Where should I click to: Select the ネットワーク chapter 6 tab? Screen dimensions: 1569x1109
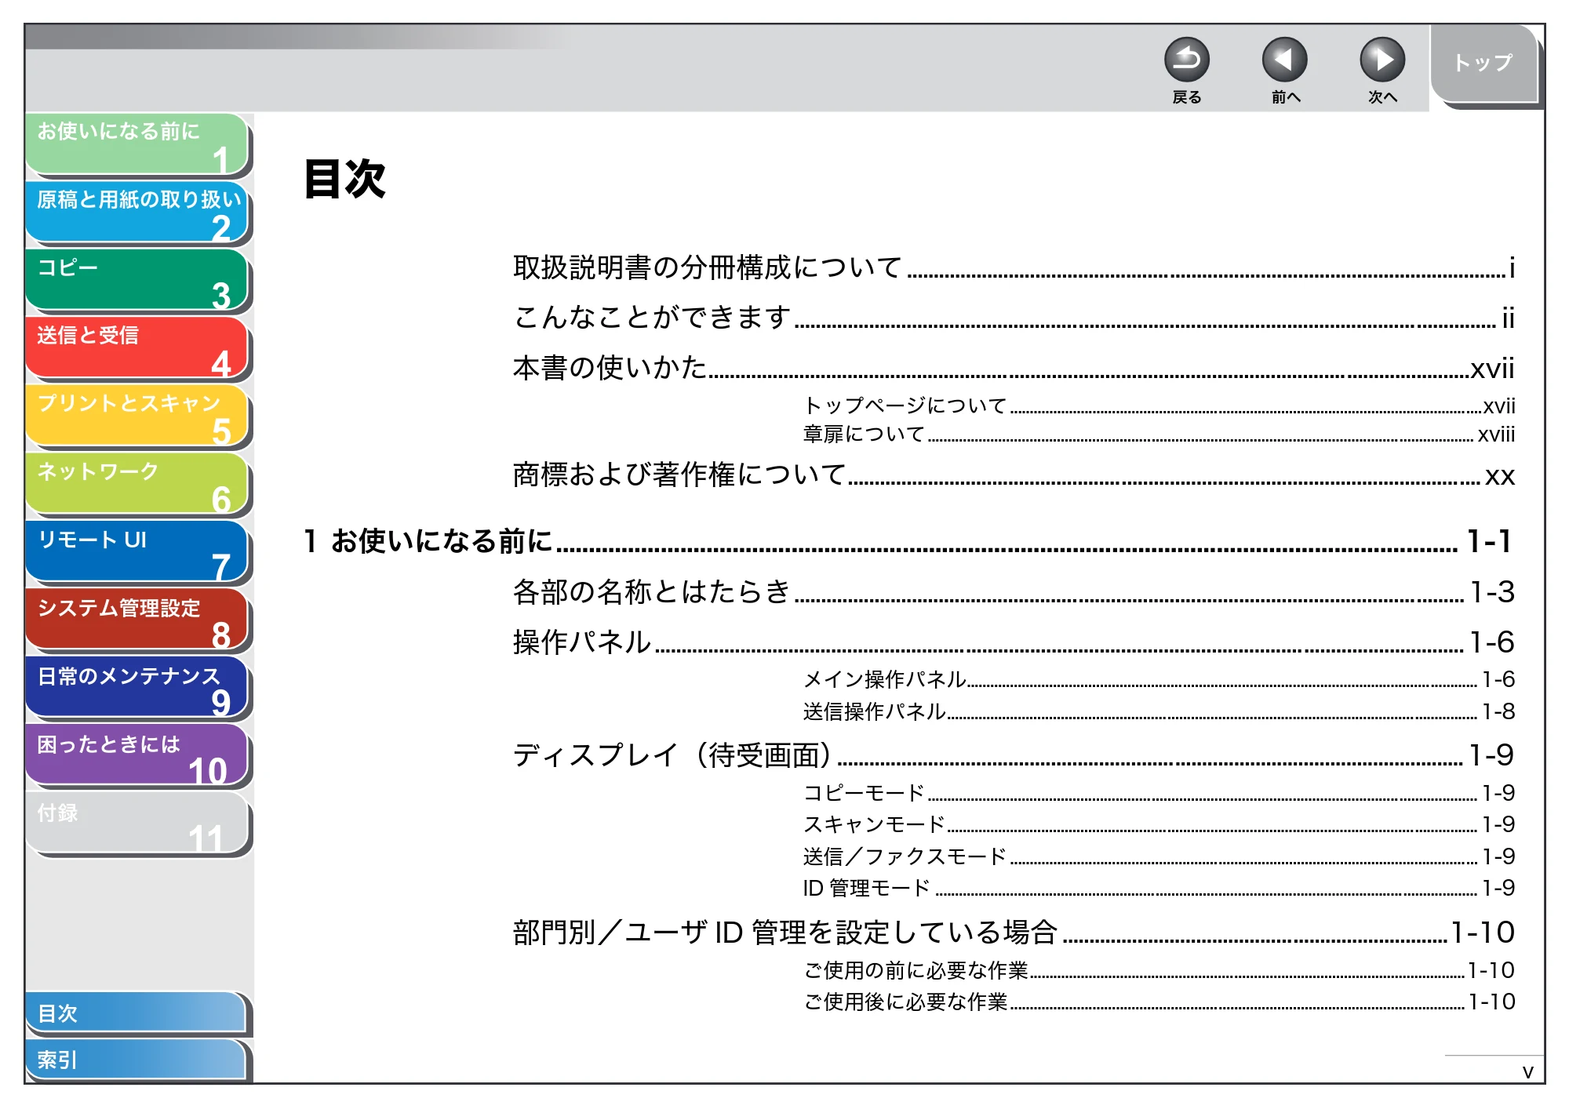137,484
